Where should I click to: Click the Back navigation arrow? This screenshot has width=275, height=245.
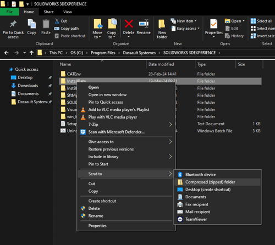point(7,53)
